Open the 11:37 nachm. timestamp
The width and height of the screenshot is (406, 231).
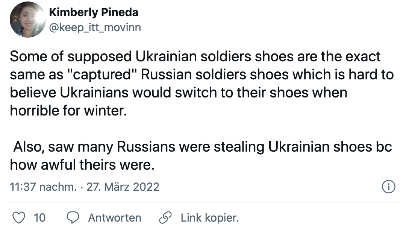coord(43,187)
